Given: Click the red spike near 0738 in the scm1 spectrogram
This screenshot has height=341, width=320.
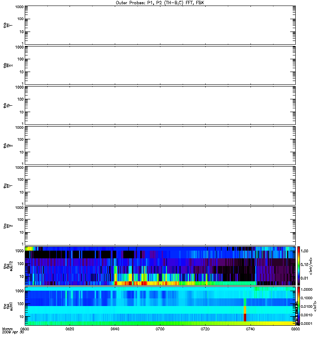Looking at the screenshot, I should 245,317.
